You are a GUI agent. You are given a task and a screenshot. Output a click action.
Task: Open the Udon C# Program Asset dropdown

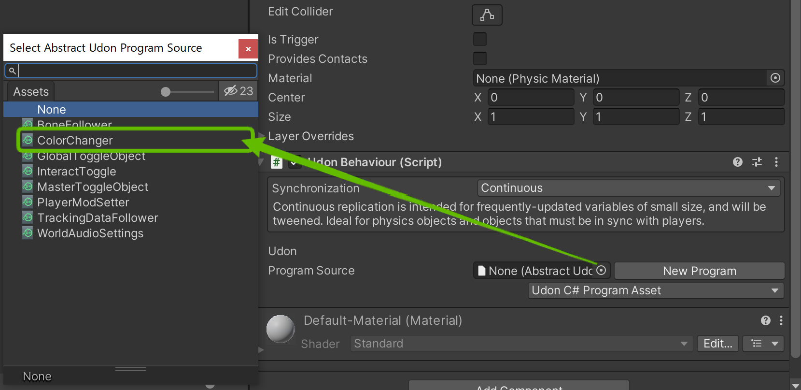pos(655,290)
